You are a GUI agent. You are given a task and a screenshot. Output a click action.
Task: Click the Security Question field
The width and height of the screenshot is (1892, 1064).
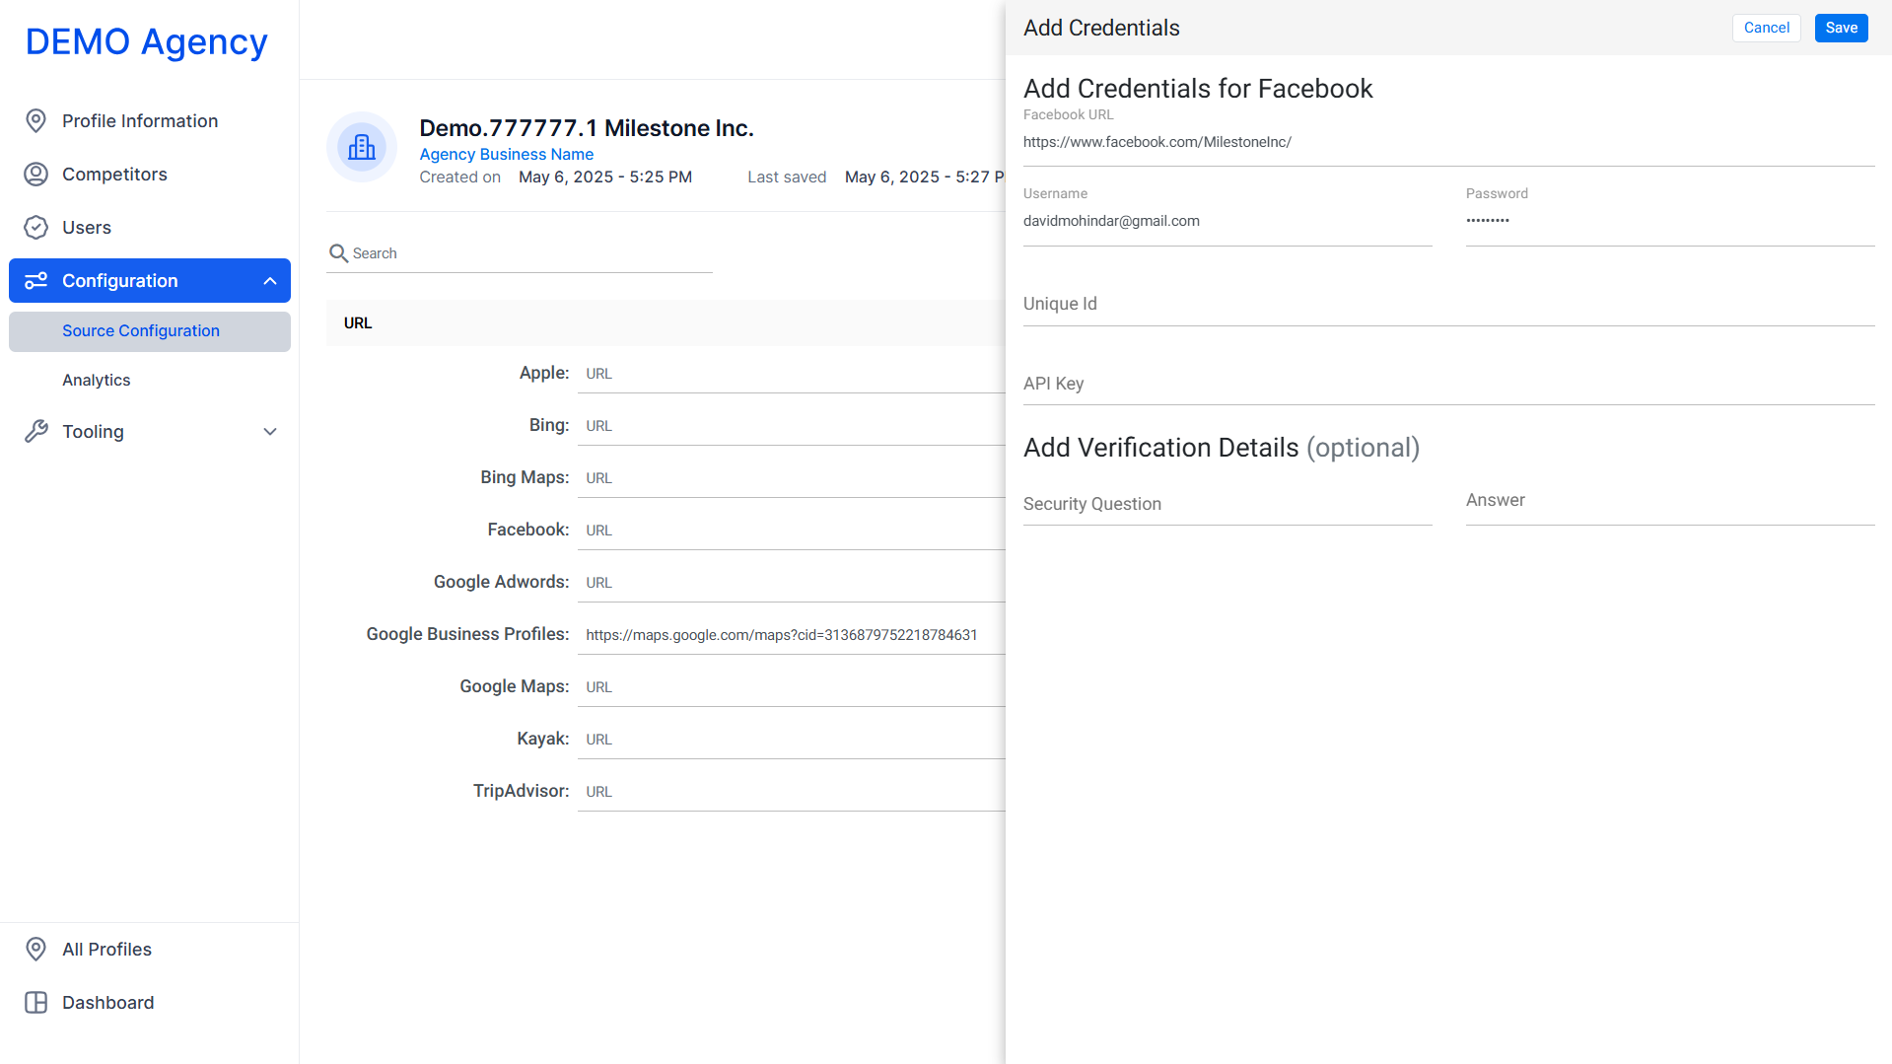point(1227,505)
